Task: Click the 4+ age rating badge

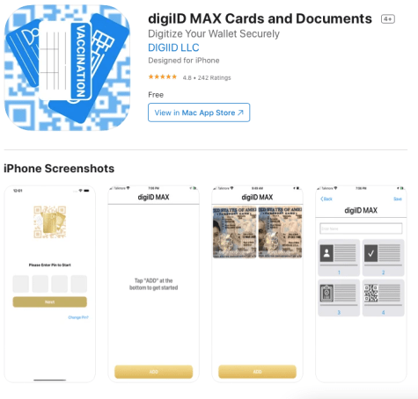Action: 388,19
